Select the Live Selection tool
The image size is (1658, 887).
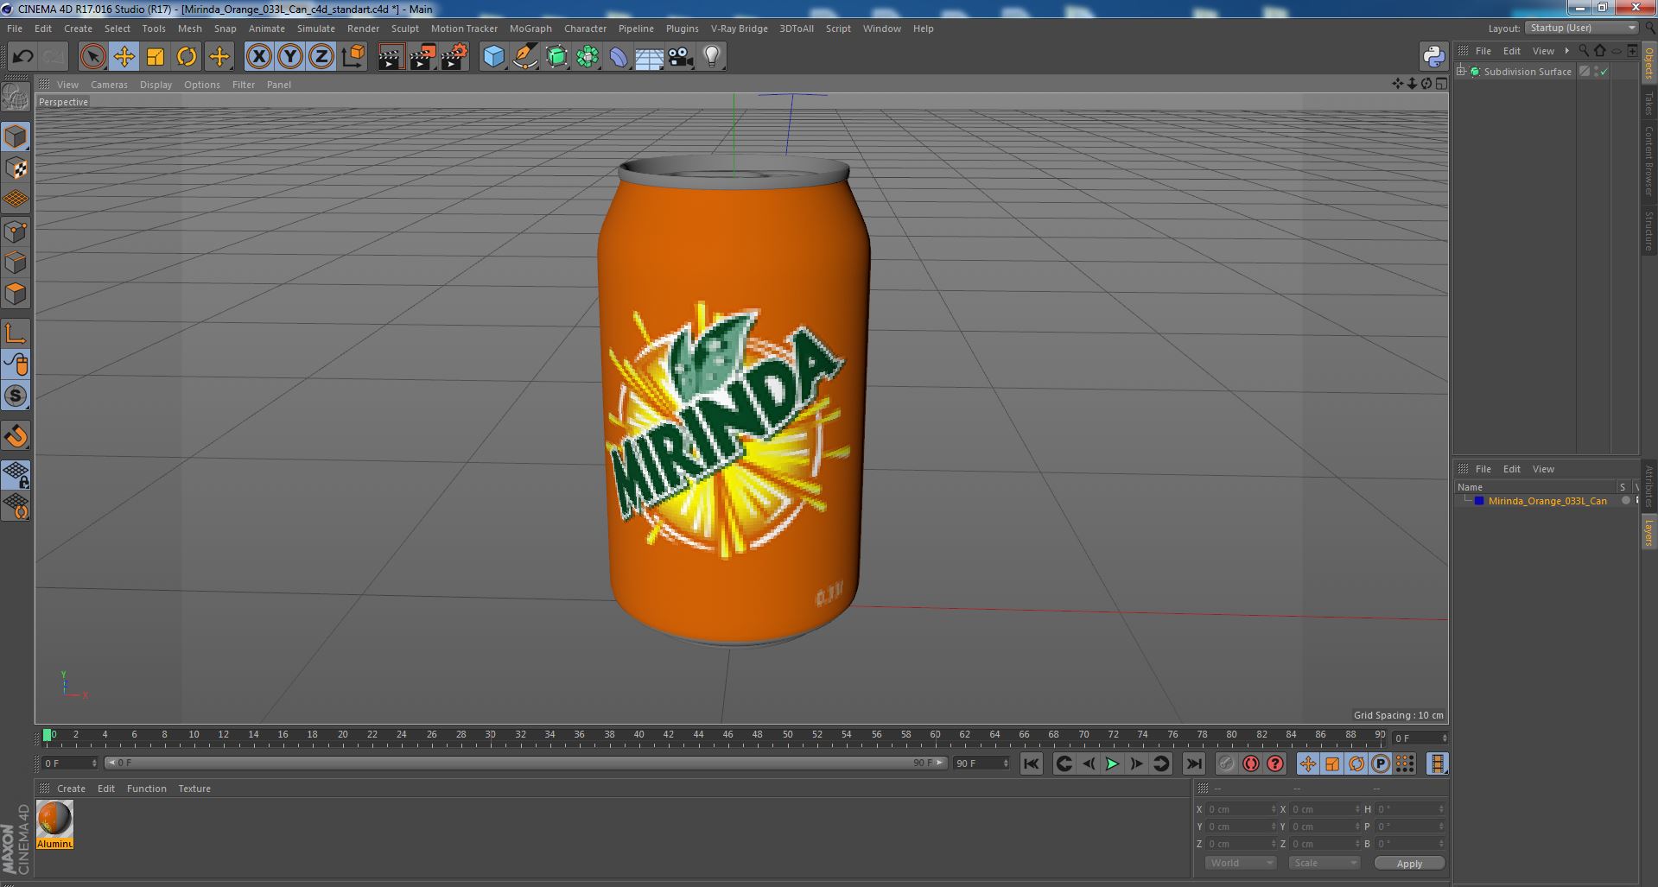click(x=92, y=57)
